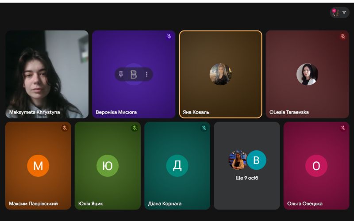Click the green Ю avatar of Юлія Яцик

coord(108,166)
